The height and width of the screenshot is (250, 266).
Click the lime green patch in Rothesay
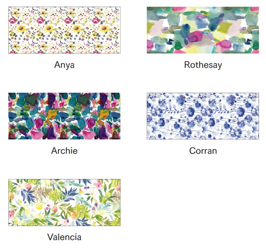[225, 27]
